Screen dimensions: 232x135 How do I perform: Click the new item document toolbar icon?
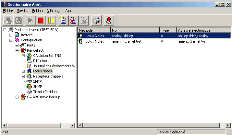click(x=63, y=20)
